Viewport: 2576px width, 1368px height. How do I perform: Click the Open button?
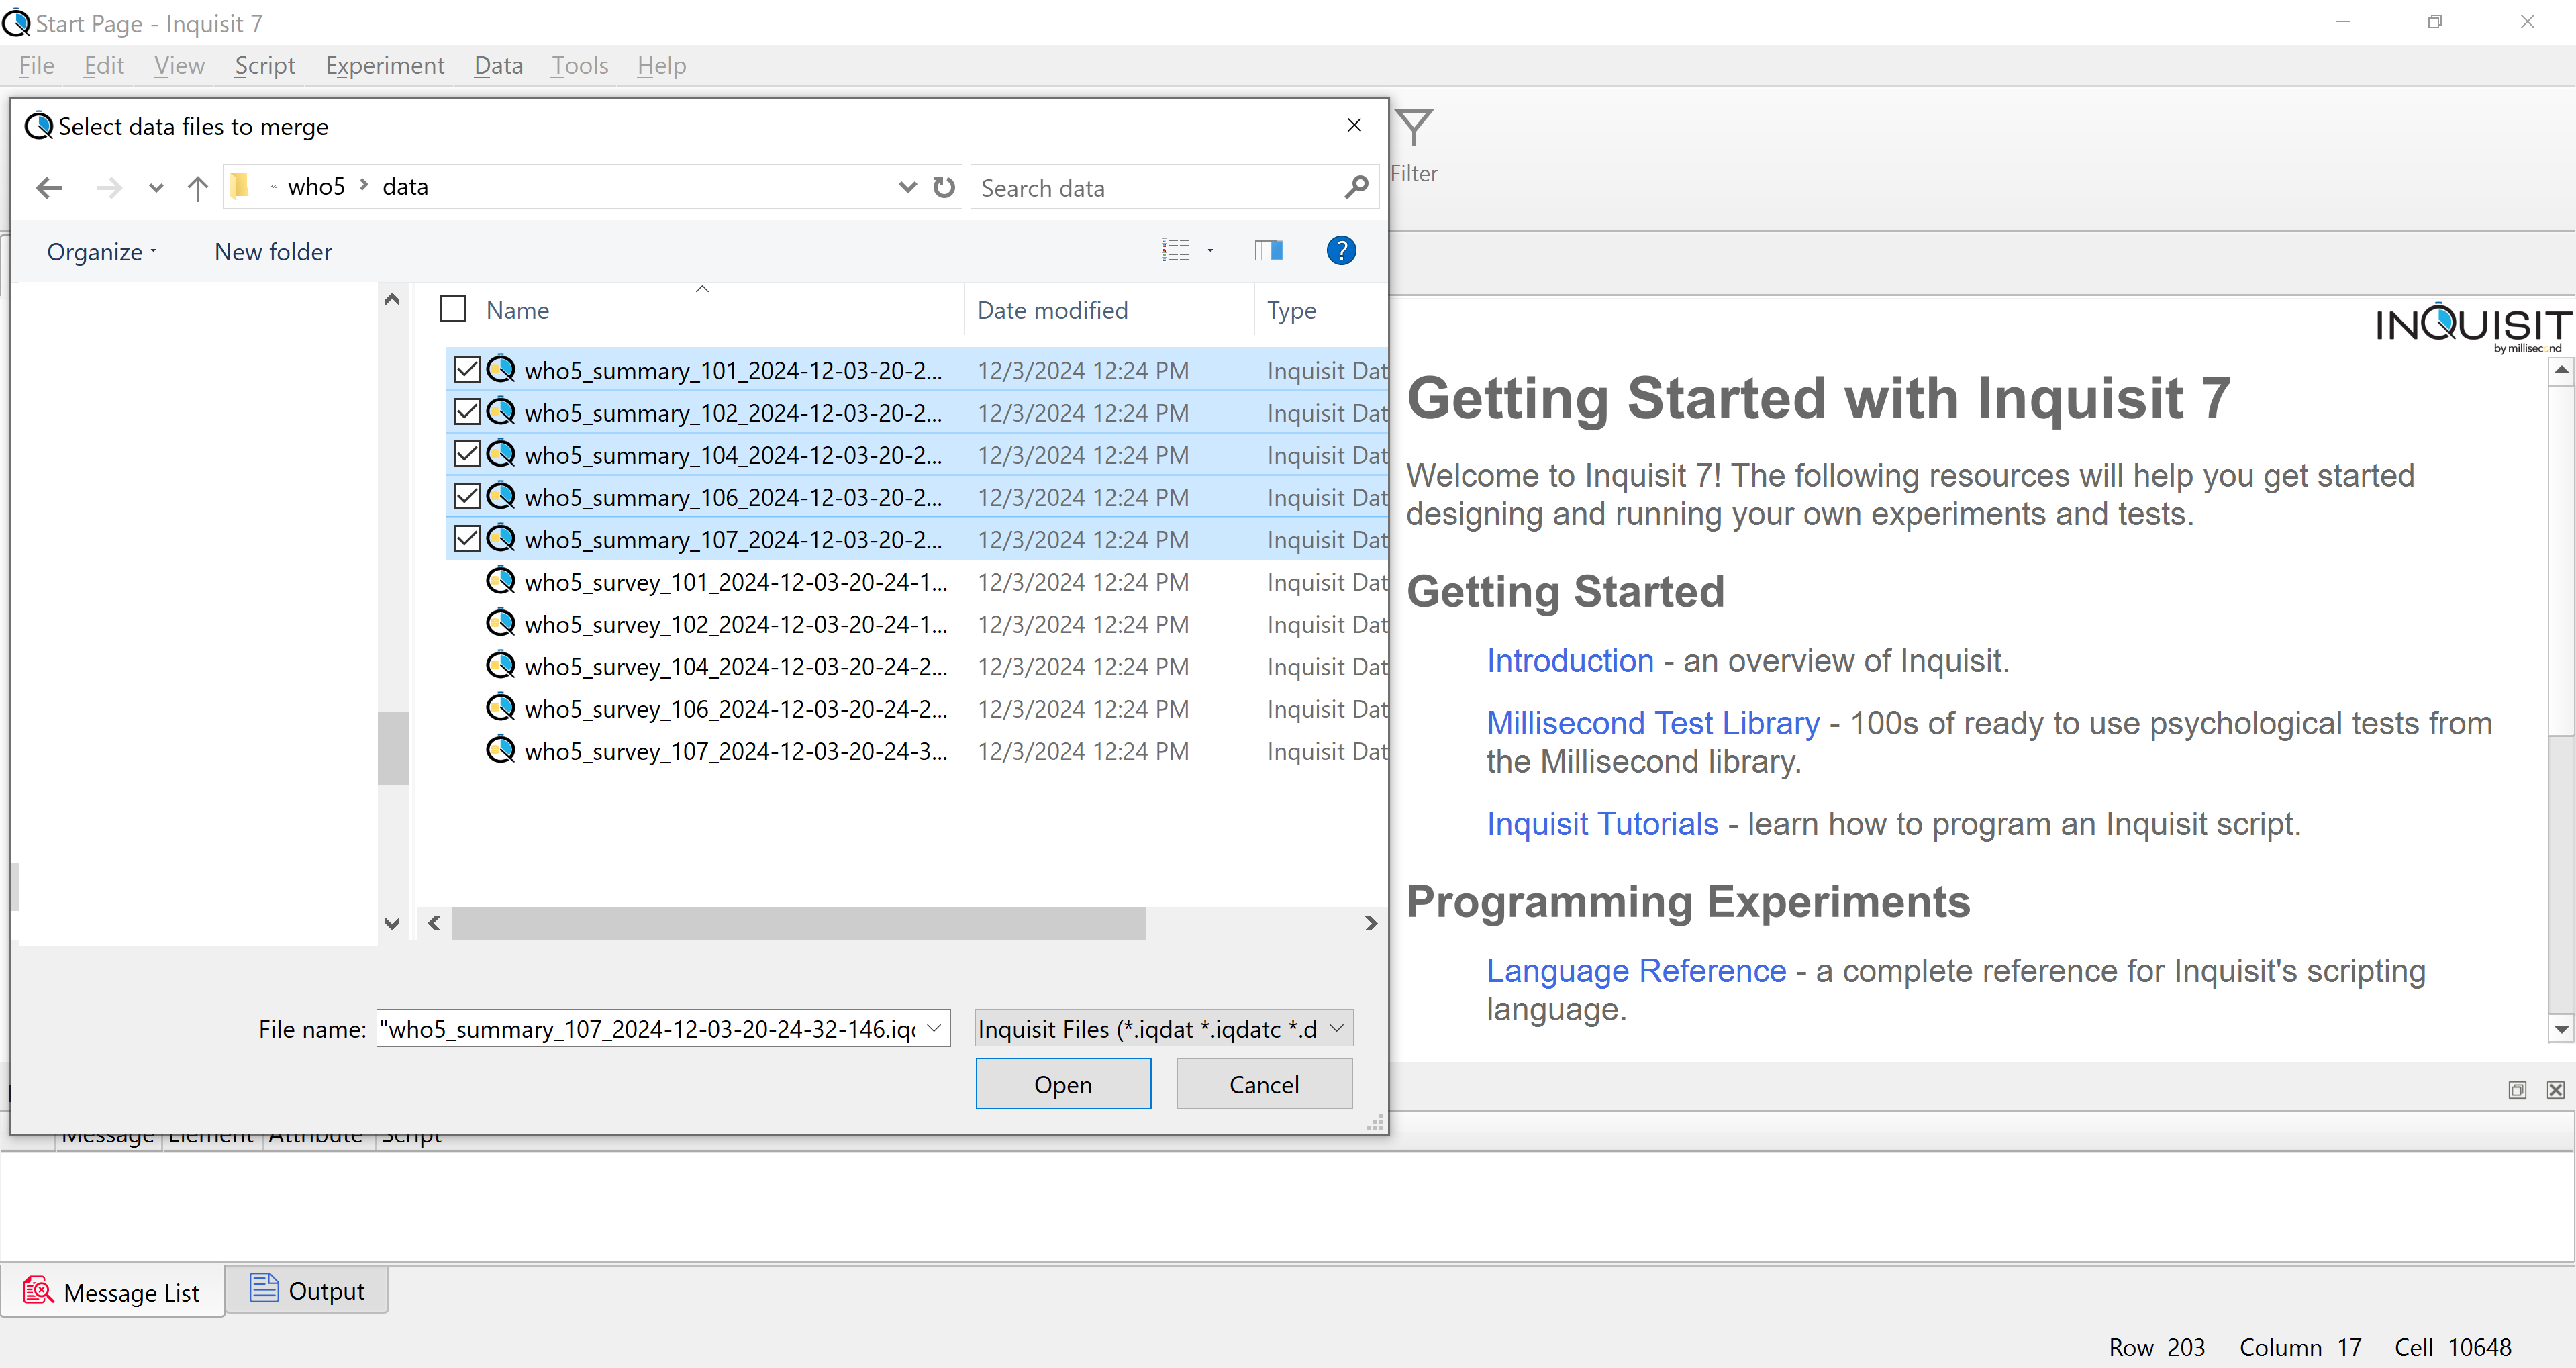click(1063, 1084)
